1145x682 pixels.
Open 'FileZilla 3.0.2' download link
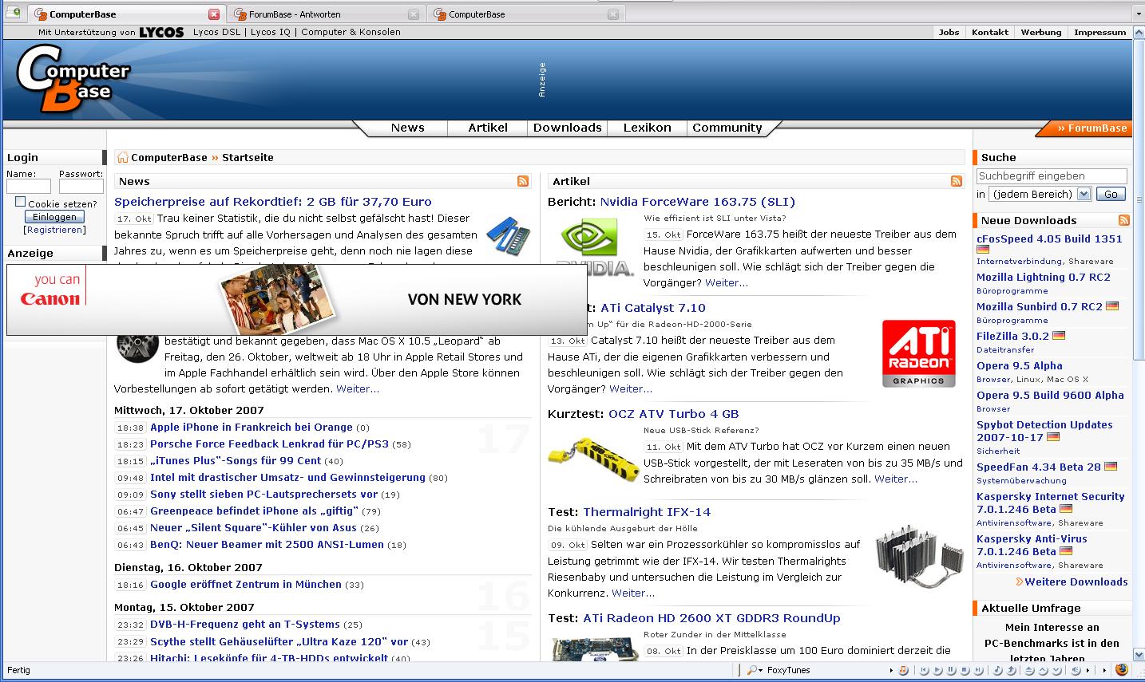click(1012, 337)
